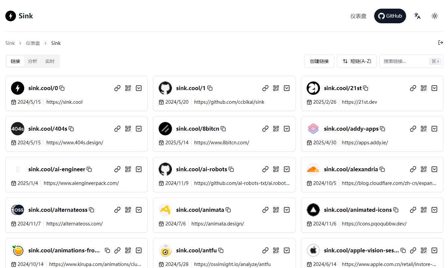Screen dimensions: 448x268
Task: Click the URL https://icons.pqoqubbw.dev/
Action: coord(374,224)
